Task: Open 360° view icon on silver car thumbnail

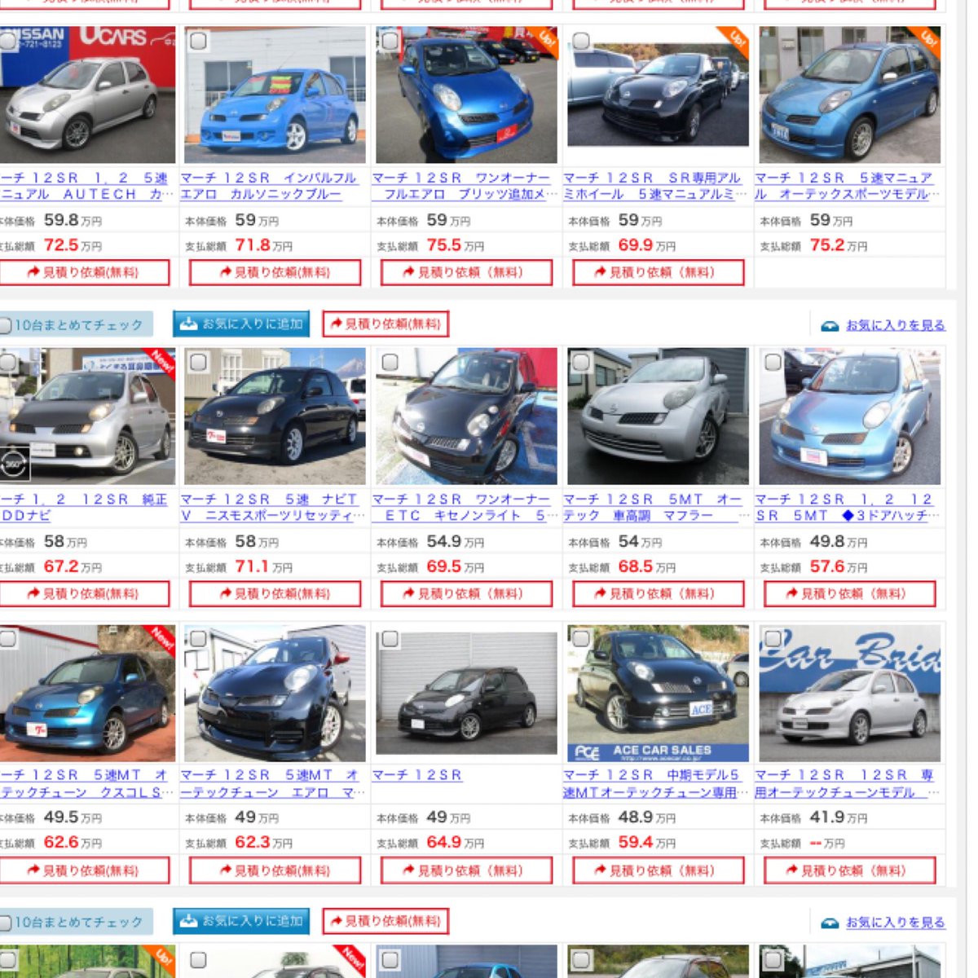Action: pos(15,463)
